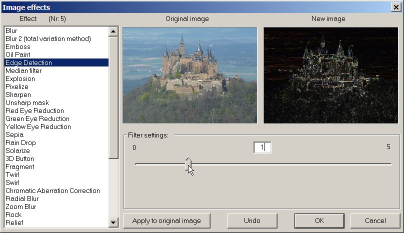Click Apply to original image button

coord(166,220)
